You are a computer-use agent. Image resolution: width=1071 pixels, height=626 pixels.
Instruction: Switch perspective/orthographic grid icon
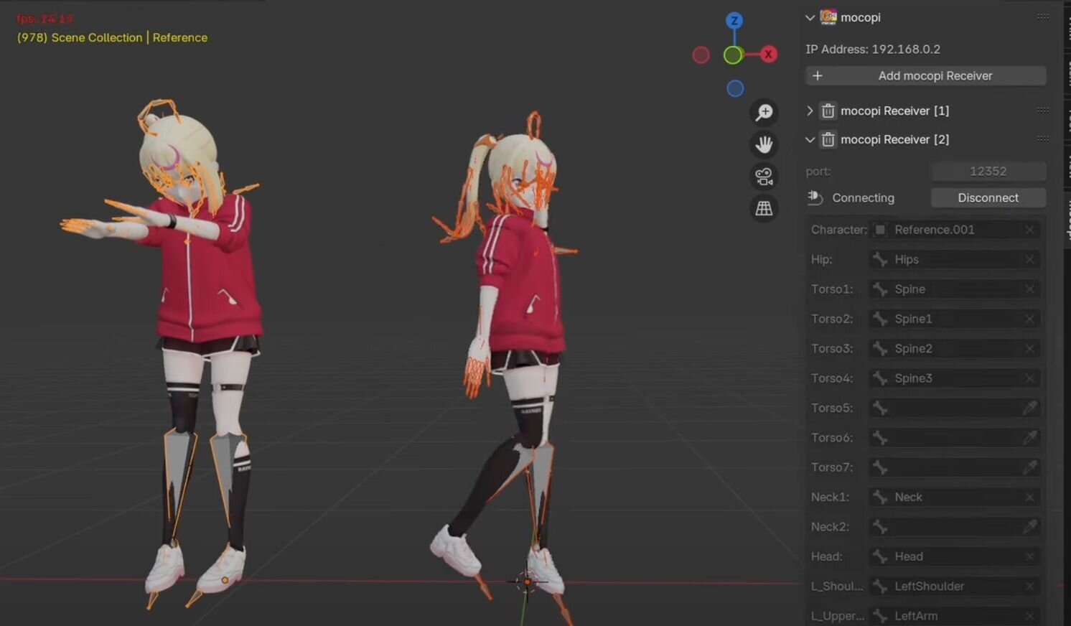764,208
